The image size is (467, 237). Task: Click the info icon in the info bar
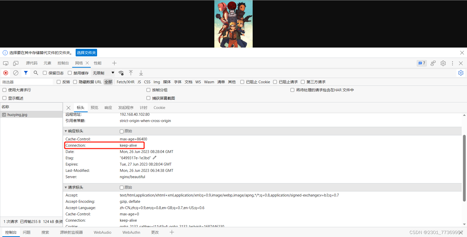tap(5, 53)
